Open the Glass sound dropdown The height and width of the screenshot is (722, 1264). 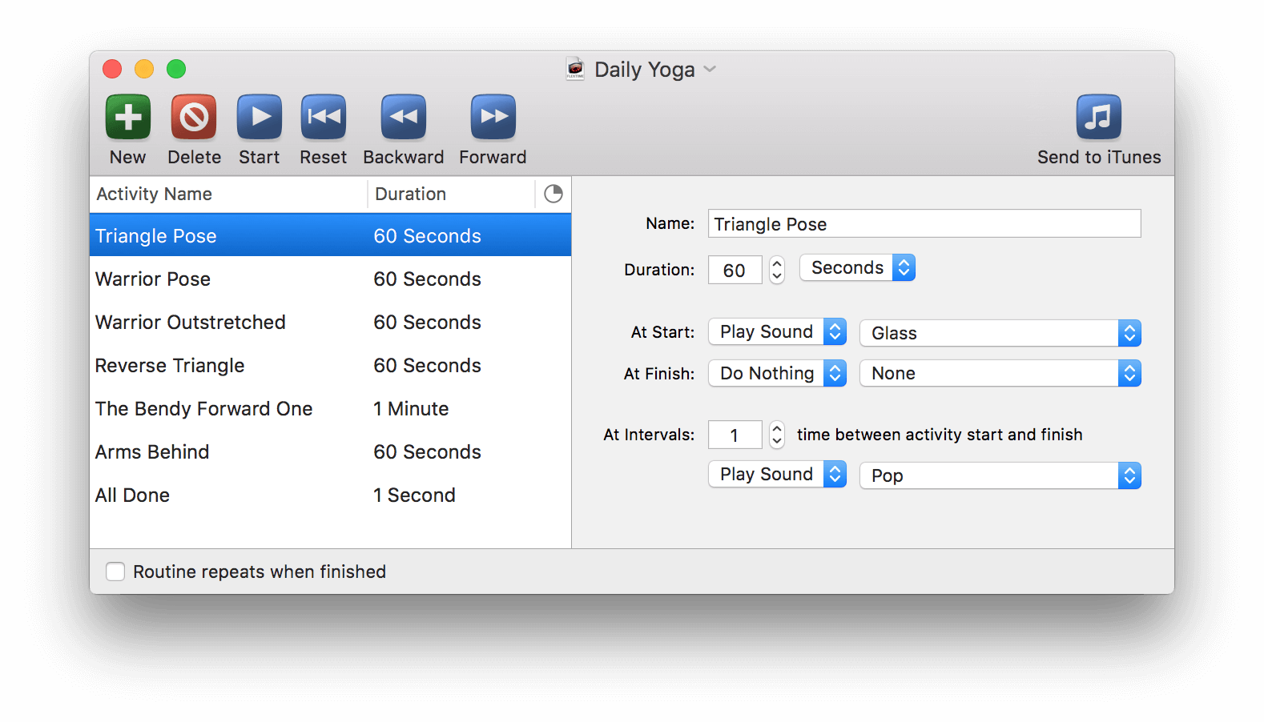click(x=1000, y=333)
